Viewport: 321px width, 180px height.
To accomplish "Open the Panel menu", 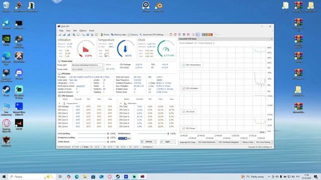I will point(92,30).
